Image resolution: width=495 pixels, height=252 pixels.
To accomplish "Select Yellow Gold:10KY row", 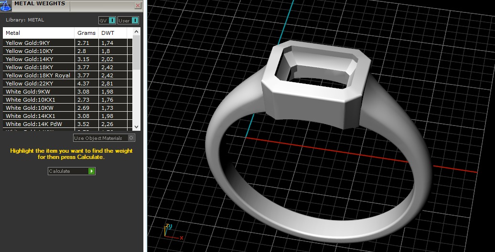I will click(67, 51).
